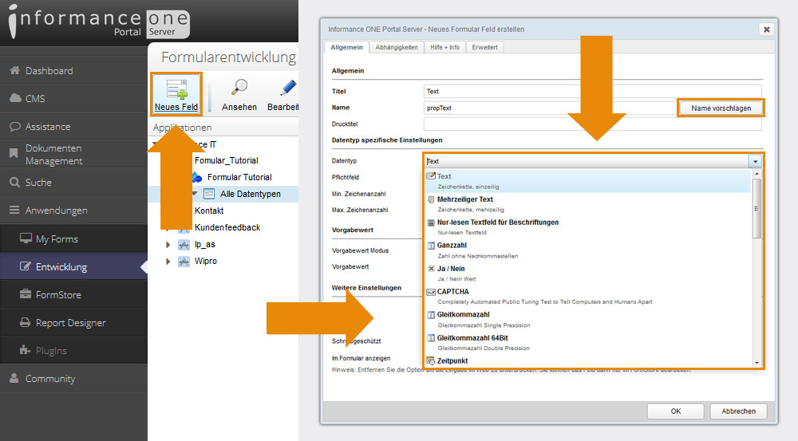This screenshot has width=798, height=441.
Task: Click the Neues Feld toolbar icon
Action: tap(176, 89)
